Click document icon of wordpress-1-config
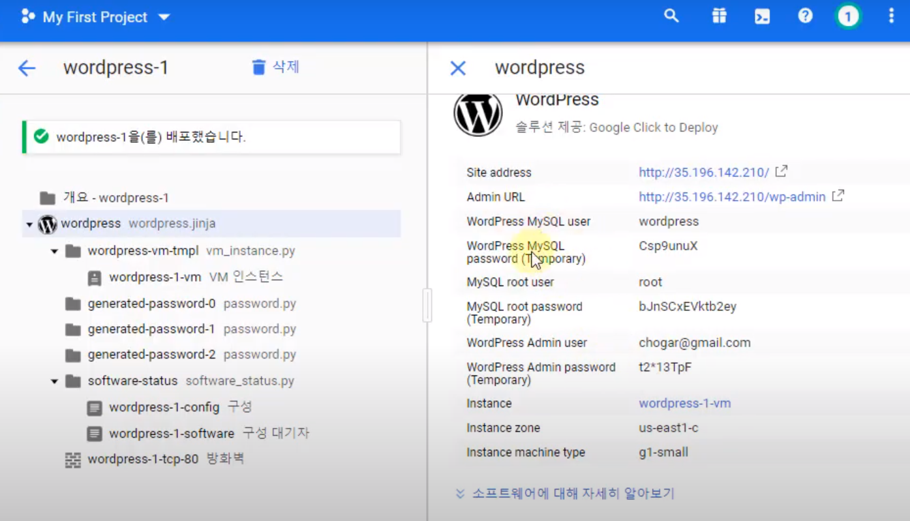 [x=95, y=408]
